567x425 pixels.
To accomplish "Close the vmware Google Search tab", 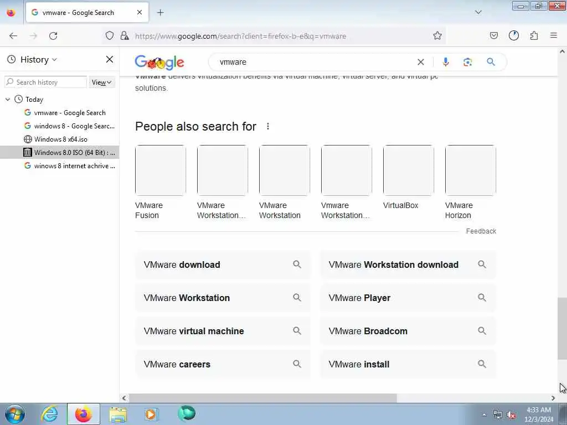I will pyautogui.click(x=140, y=13).
